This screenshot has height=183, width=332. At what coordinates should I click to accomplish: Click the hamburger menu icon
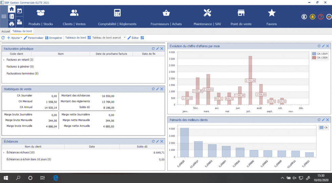point(4,16)
